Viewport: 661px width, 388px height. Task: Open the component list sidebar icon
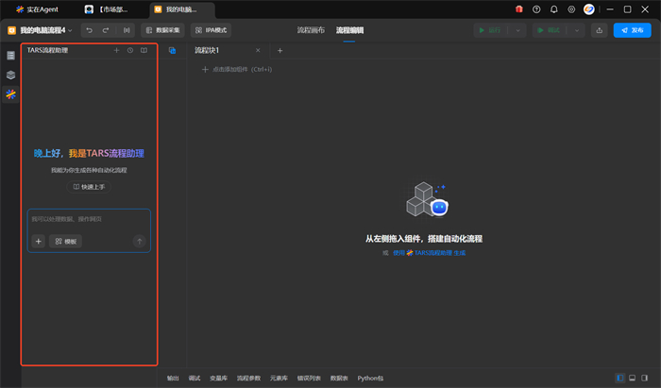[11, 56]
